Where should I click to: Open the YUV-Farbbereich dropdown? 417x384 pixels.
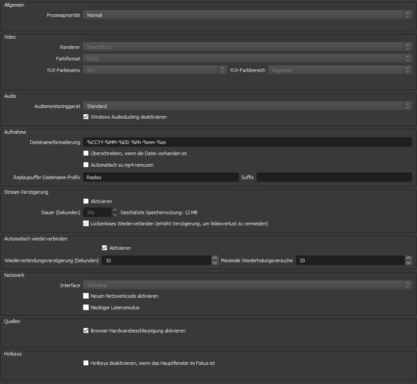pos(340,70)
